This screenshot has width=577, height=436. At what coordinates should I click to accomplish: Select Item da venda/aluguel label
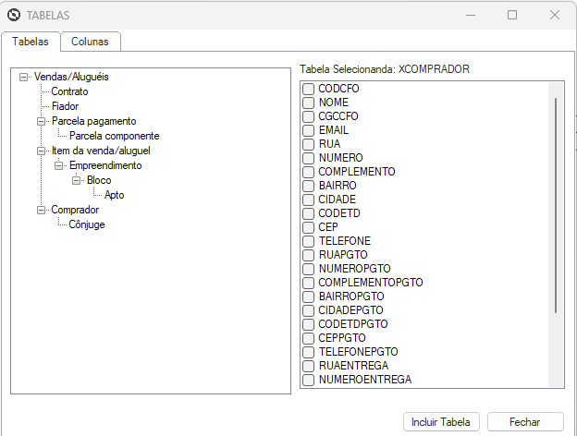[101, 151]
